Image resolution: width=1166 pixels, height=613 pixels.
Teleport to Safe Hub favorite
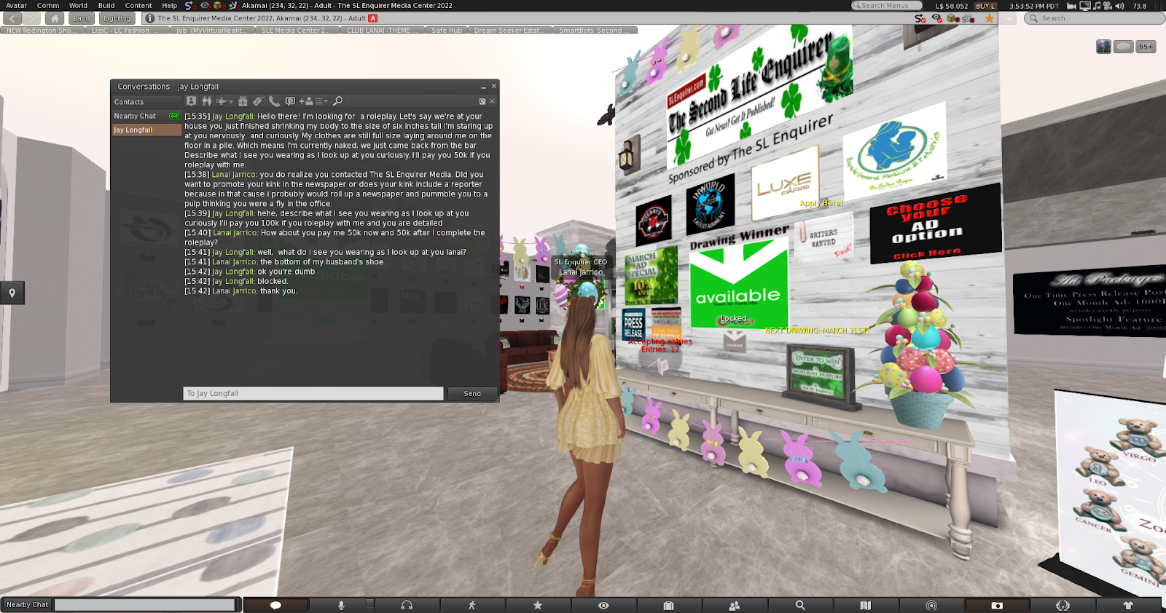click(x=447, y=31)
